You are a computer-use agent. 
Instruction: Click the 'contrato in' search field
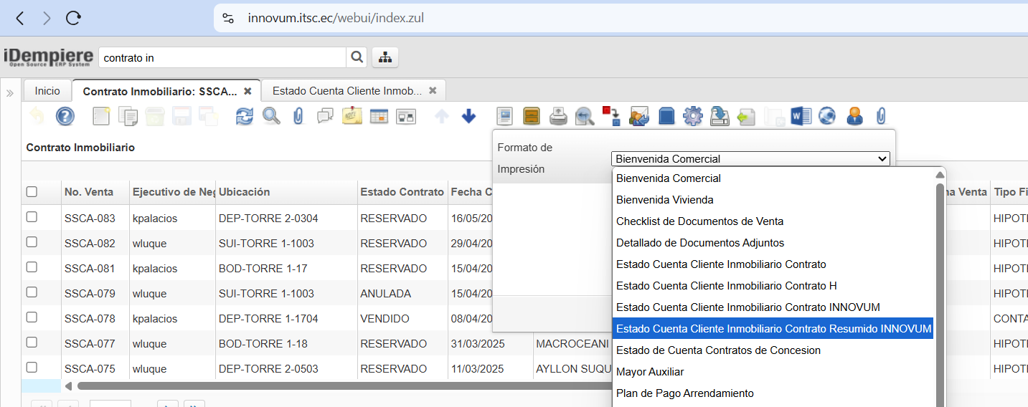tap(222, 57)
